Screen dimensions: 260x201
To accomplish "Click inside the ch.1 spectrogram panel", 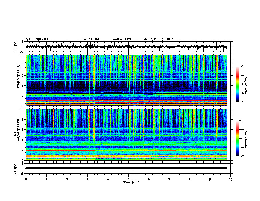I will coord(126,80).
